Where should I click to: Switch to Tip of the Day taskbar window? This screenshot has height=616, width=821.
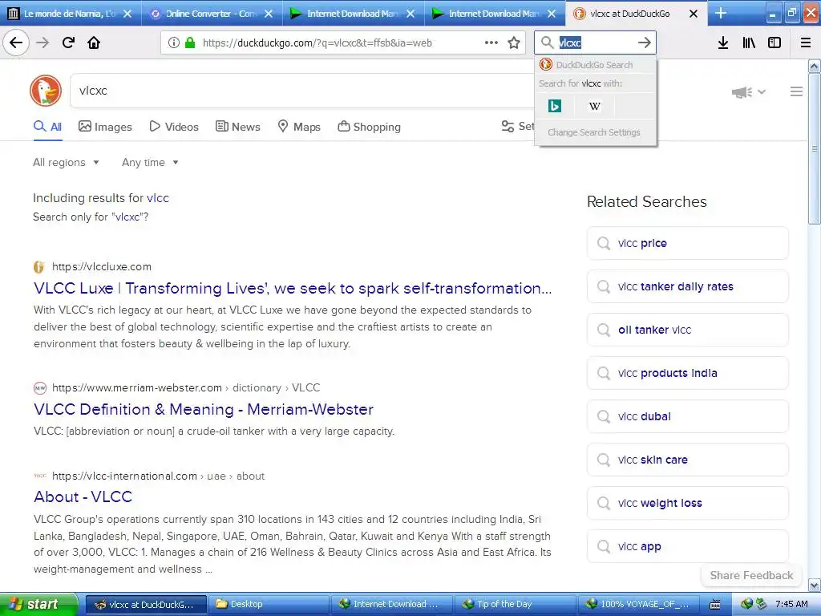tap(516, 604)
